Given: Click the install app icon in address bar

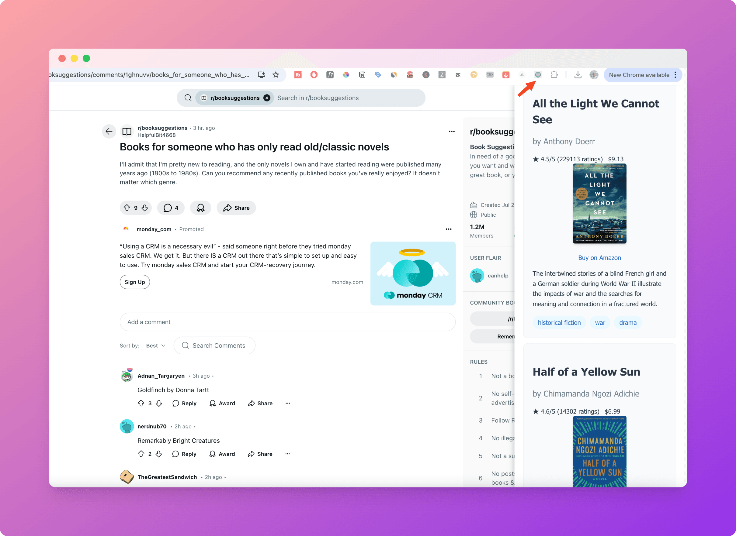Looking at the screenshot, I should pos(261,75).
